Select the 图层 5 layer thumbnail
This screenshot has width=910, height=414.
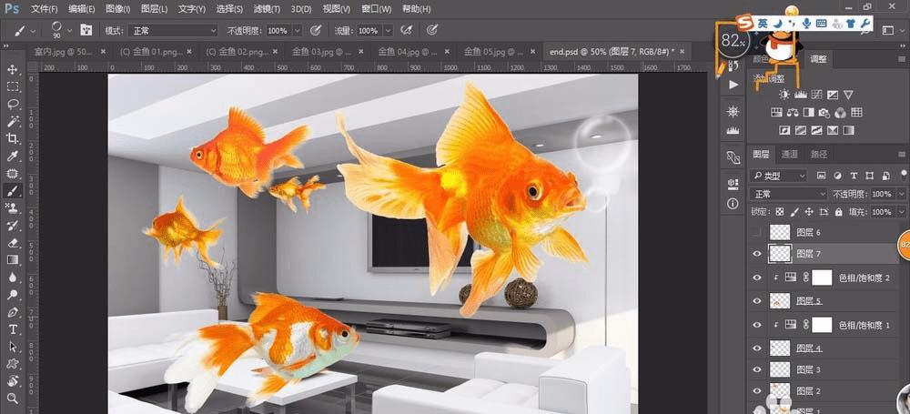[x=780, y=301]
